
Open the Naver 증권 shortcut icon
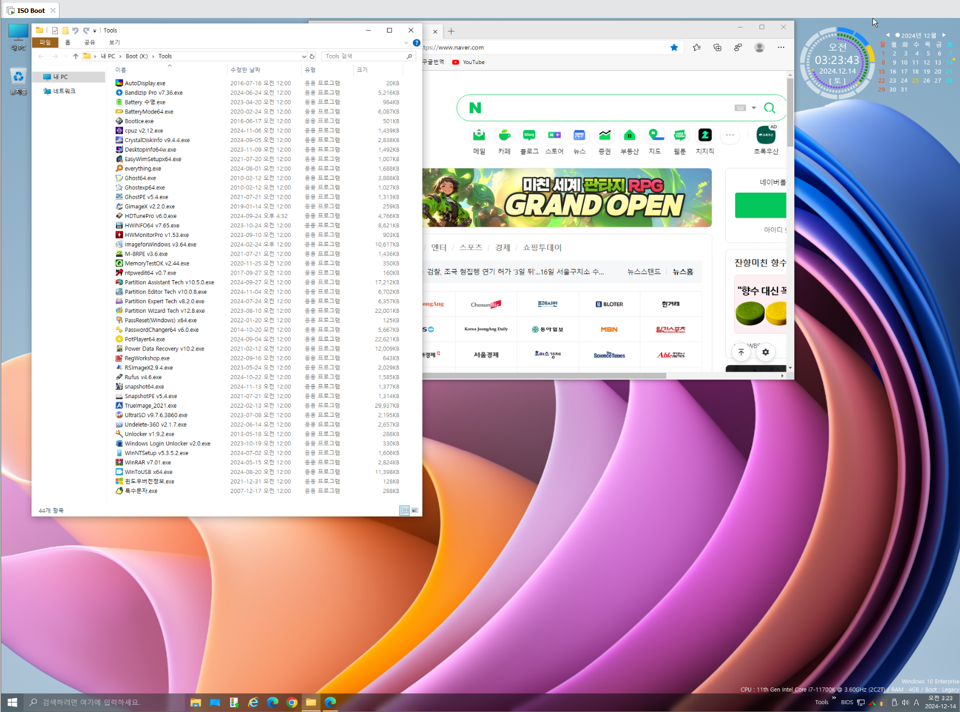click(x=604, y=135)
